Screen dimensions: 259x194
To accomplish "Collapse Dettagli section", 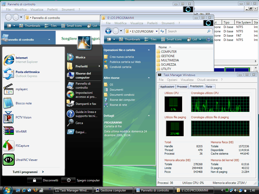I will pyautogui.click(x=149, y=116).
